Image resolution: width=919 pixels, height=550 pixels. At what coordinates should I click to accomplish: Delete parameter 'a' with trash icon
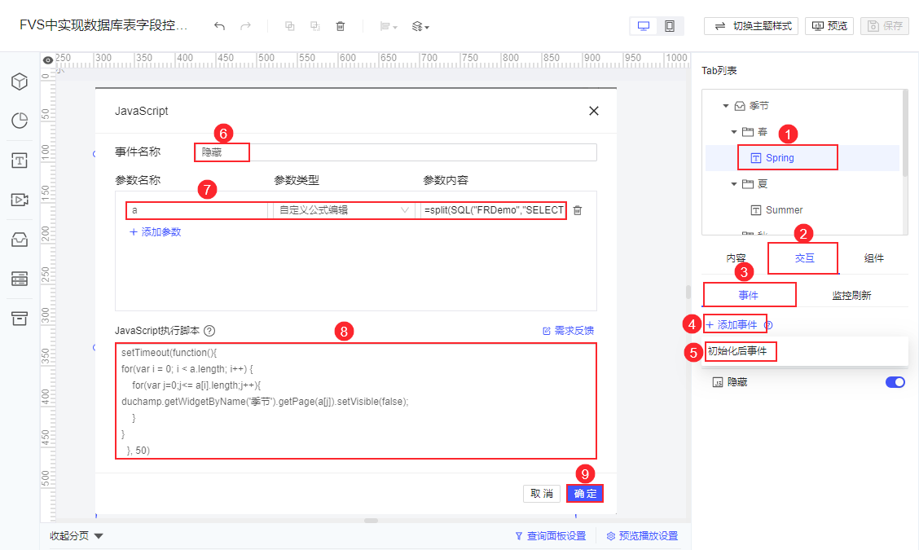578,210
